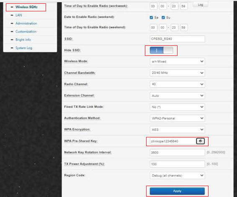
Task: Uncheck the Su weekend checkbox
Action: click(163, 18)
